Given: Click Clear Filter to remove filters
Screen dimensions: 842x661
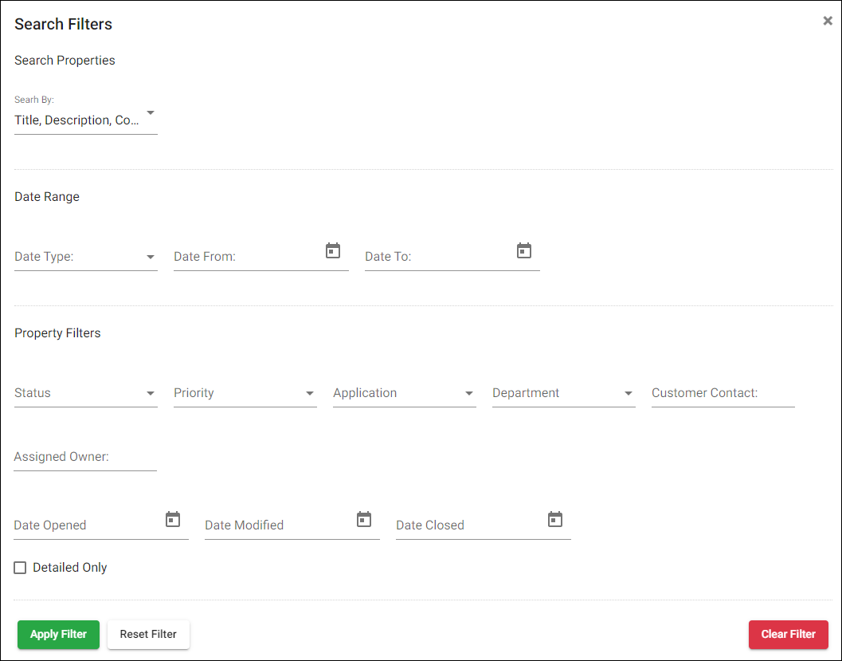Looking at the screenshot, I should 788,634.
